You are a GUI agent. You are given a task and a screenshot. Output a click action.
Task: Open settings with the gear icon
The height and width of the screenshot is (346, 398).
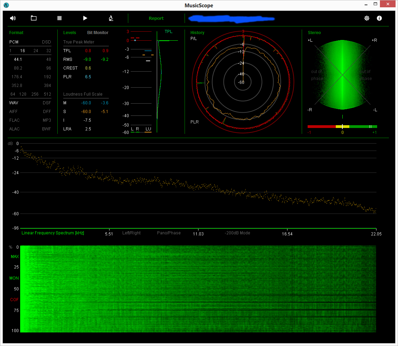[x=367, y=18]
